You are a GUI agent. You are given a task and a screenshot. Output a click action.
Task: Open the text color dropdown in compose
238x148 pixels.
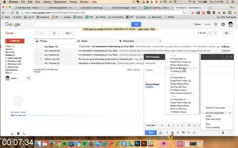pos(183,125)
